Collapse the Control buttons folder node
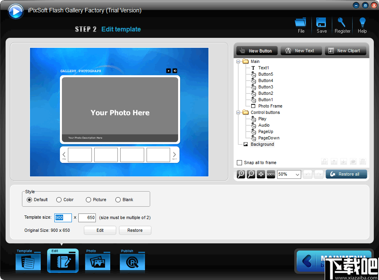This screenshot has width=379, height=280. pos(238,113)
